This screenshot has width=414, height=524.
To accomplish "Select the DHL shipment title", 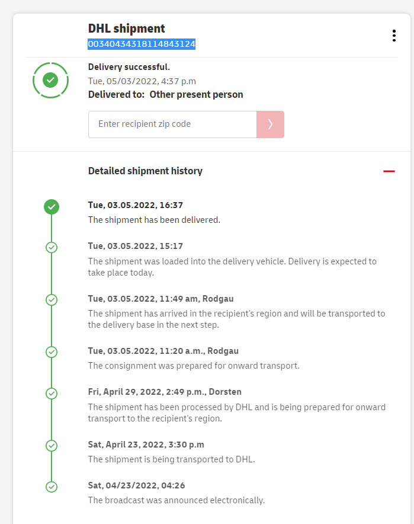I will [127, 28].
